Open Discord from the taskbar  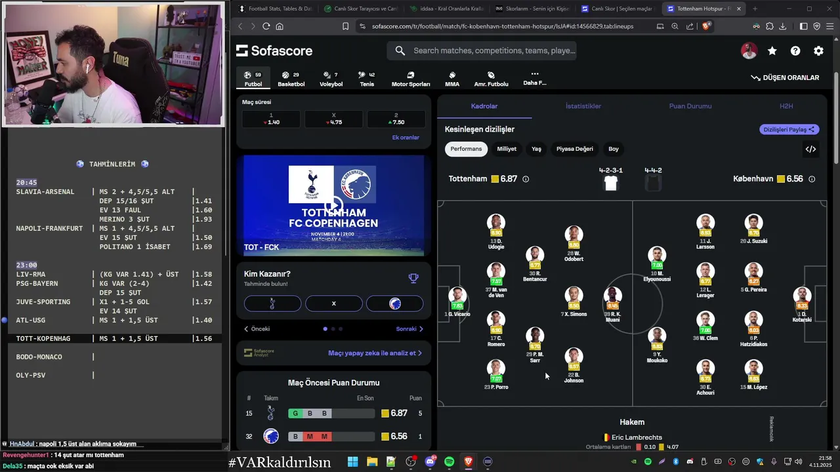(430, 462)
